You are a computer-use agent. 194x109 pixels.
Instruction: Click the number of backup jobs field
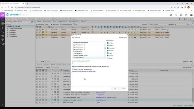click(x=79, y=63)
